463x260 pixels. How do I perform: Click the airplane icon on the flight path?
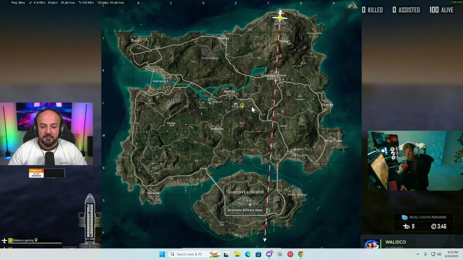280,16
